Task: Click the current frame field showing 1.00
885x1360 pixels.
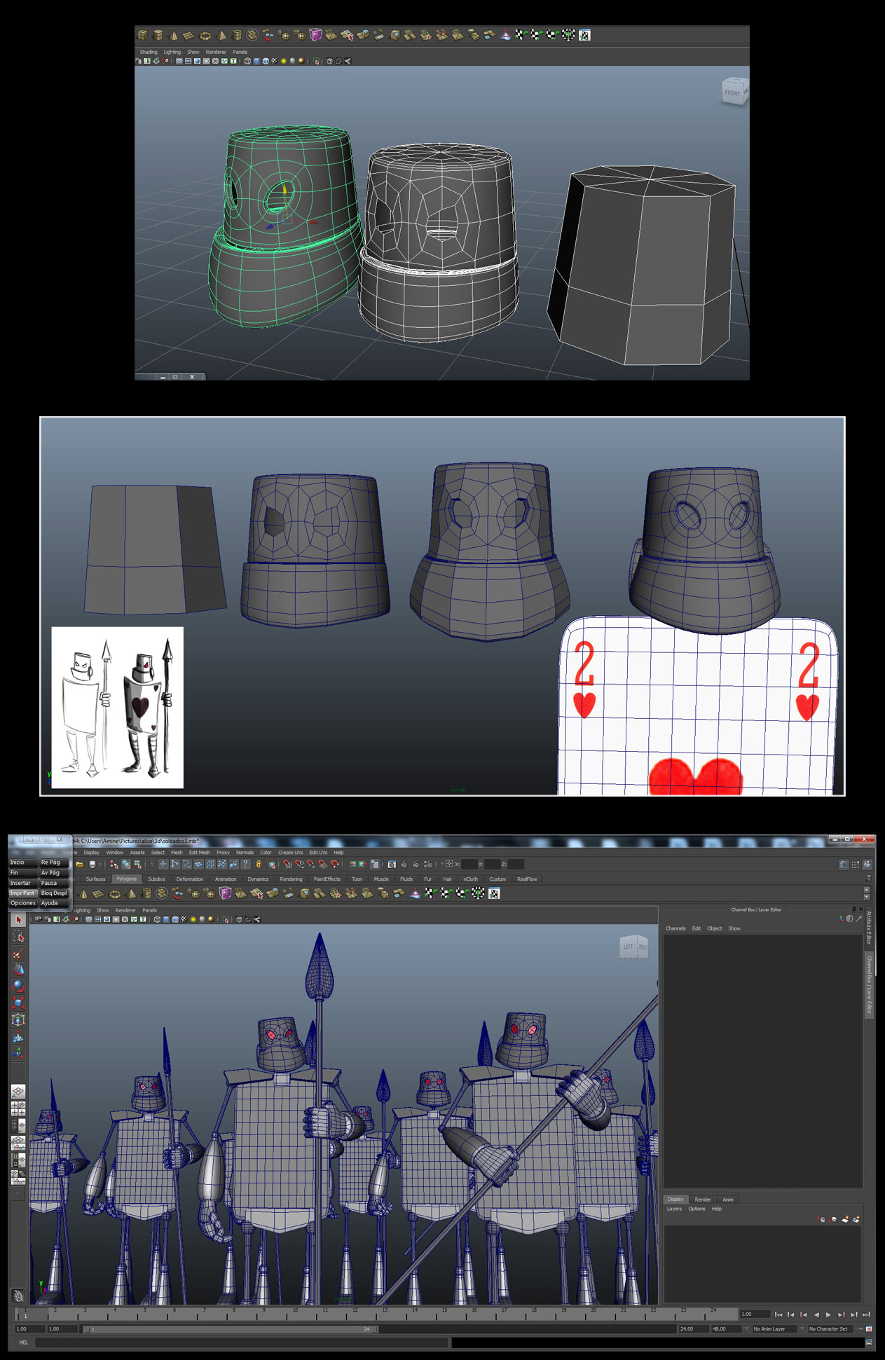Action: pos(755,1314)
